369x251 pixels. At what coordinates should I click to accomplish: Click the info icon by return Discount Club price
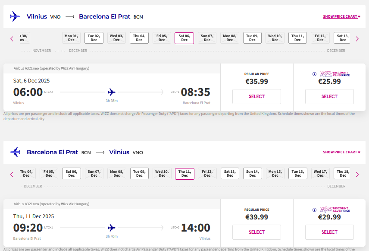coord(315,210)
